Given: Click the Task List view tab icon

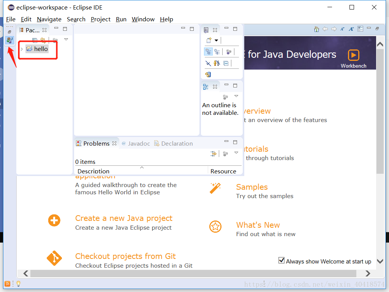Looking at the screenshot, I should (206, 30).
